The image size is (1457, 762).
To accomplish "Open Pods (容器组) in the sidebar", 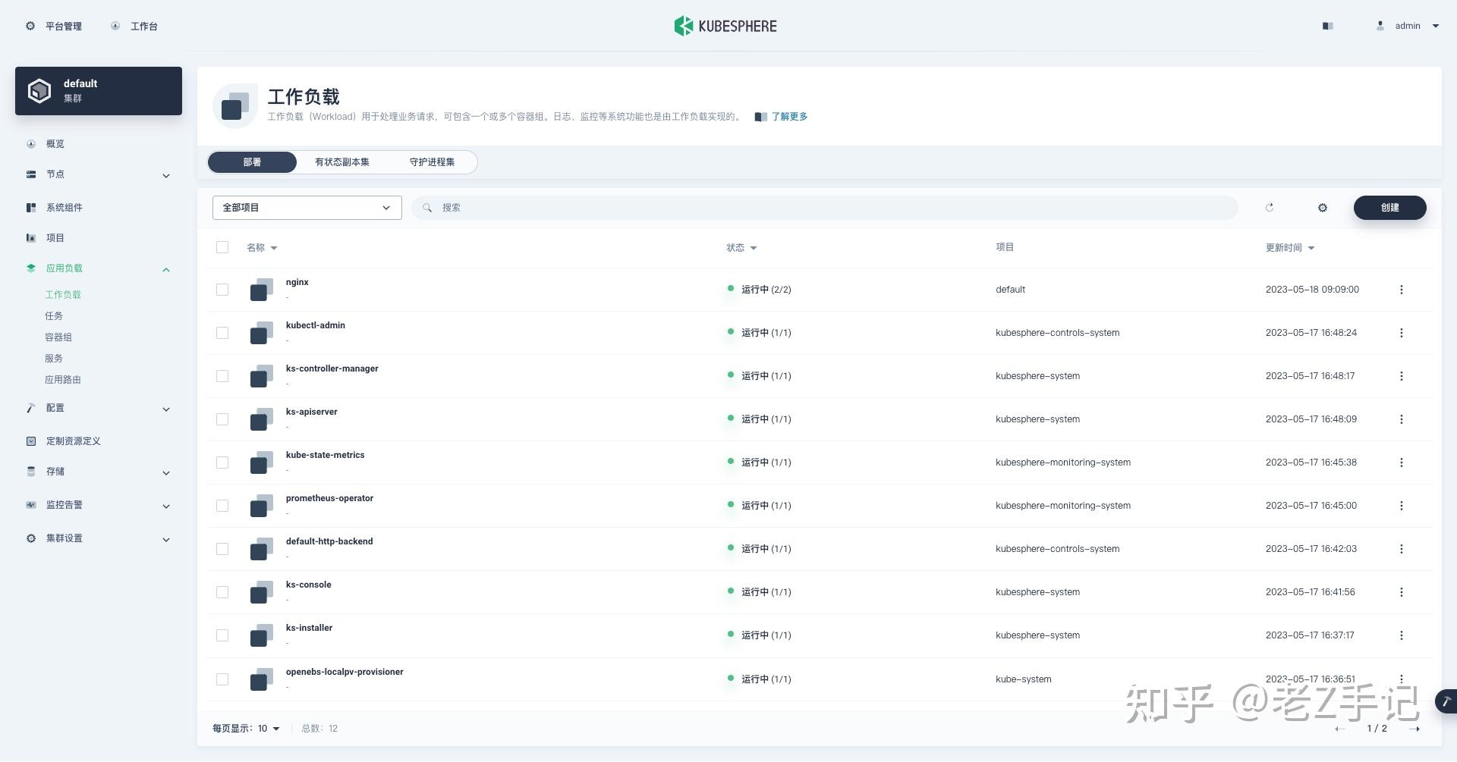I will (58, 337).
